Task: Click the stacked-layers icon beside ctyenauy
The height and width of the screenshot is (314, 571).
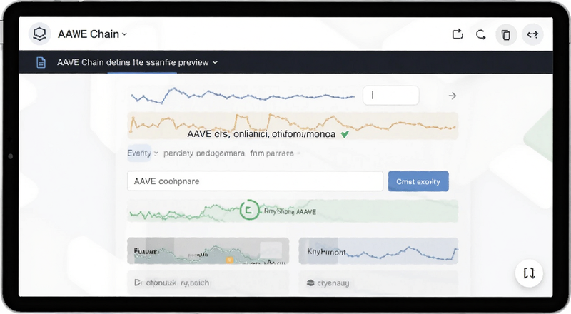Action: (310, 283)
